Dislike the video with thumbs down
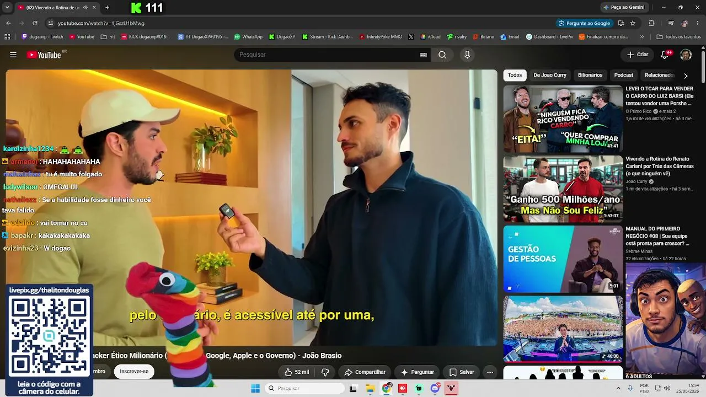 [325, 372]
